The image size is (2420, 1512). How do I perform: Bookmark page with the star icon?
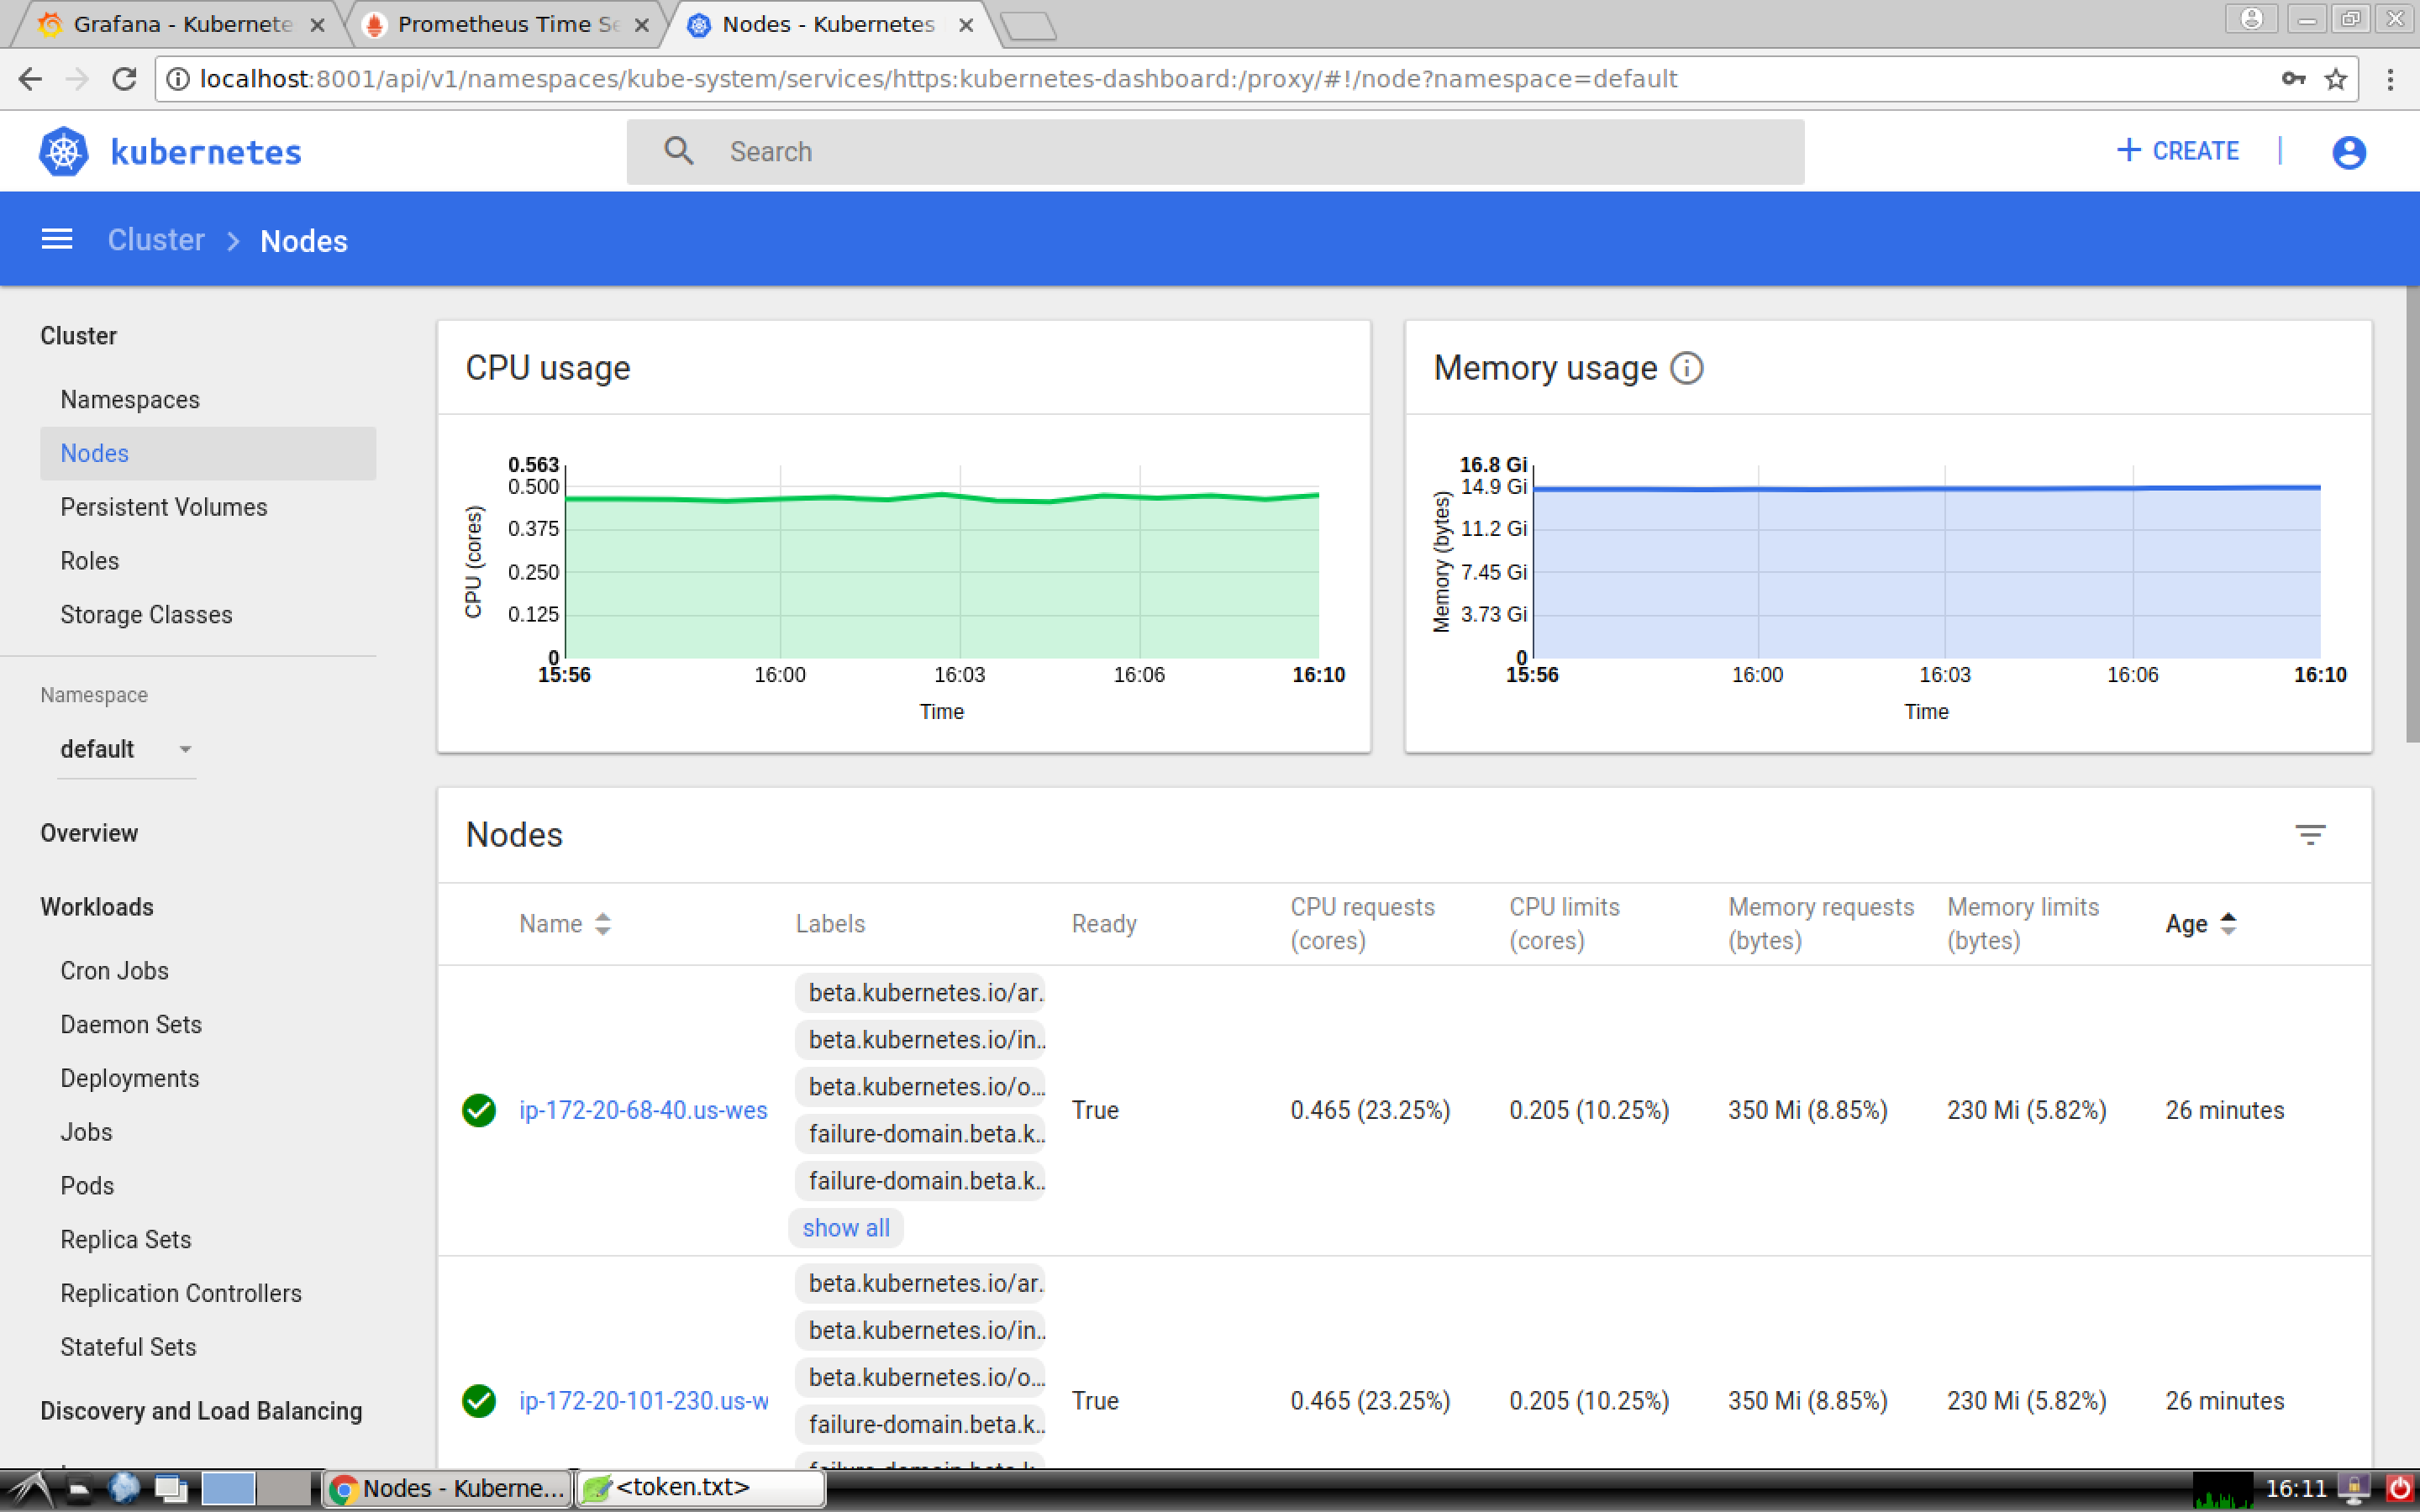click(2335, 79)
